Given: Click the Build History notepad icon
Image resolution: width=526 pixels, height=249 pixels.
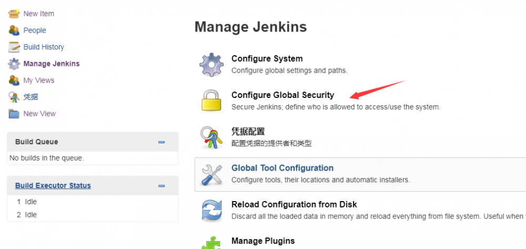Looking at the screenshot, I should click(14, 47).
